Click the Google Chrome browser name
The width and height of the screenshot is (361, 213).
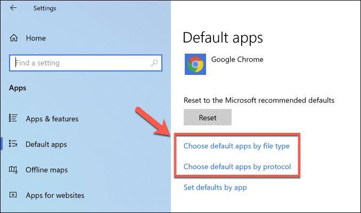click(x=237, y=59)
